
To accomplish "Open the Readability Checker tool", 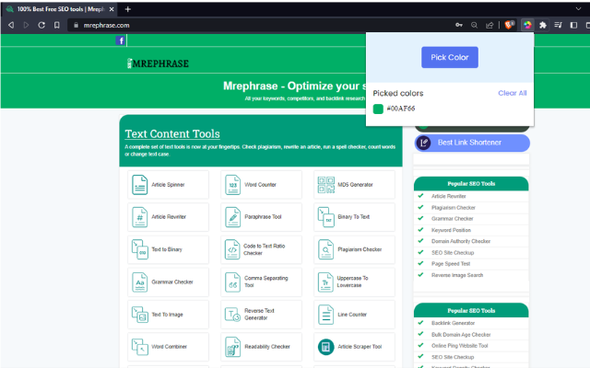I will click(261, 347).
